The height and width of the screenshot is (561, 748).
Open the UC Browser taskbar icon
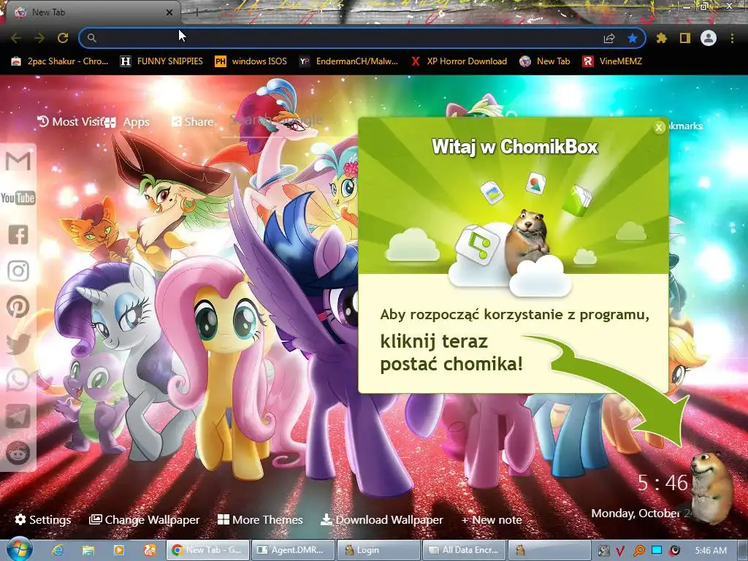(150, 550)
